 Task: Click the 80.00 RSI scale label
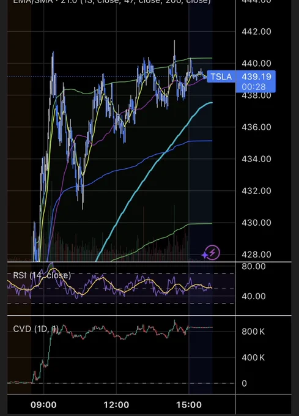click(x=253, y=266)
